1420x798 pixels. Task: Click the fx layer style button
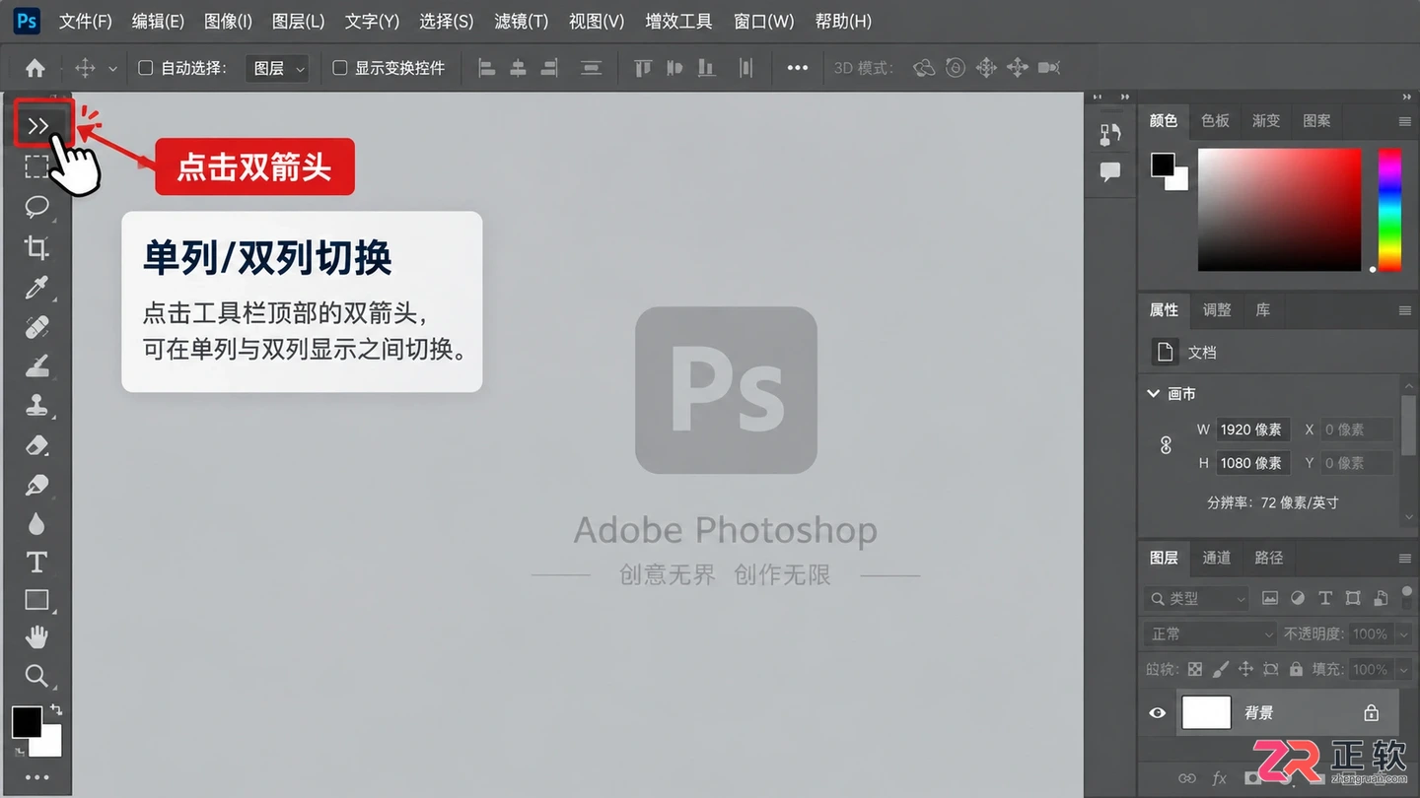[x=1219, y=778]
